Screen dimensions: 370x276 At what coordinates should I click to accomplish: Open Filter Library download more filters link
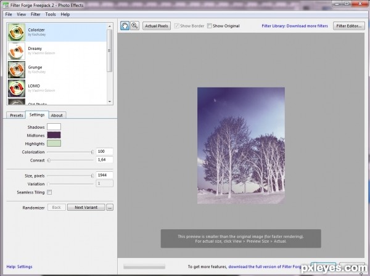[295, 26]
